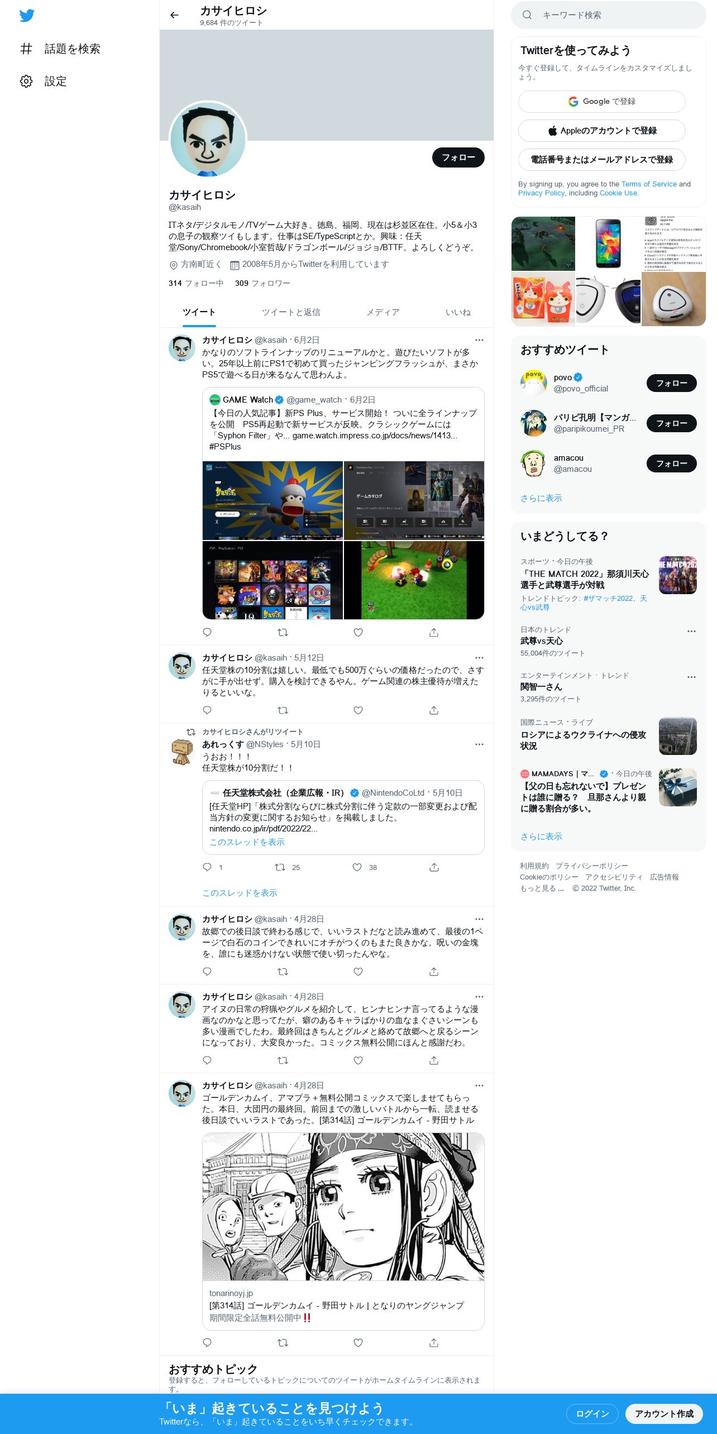Viewport: 717px width, 1434px height.
Task: Share the first April 28 tweet about 故郷での後日談
Action: click(x=434, y=972)
